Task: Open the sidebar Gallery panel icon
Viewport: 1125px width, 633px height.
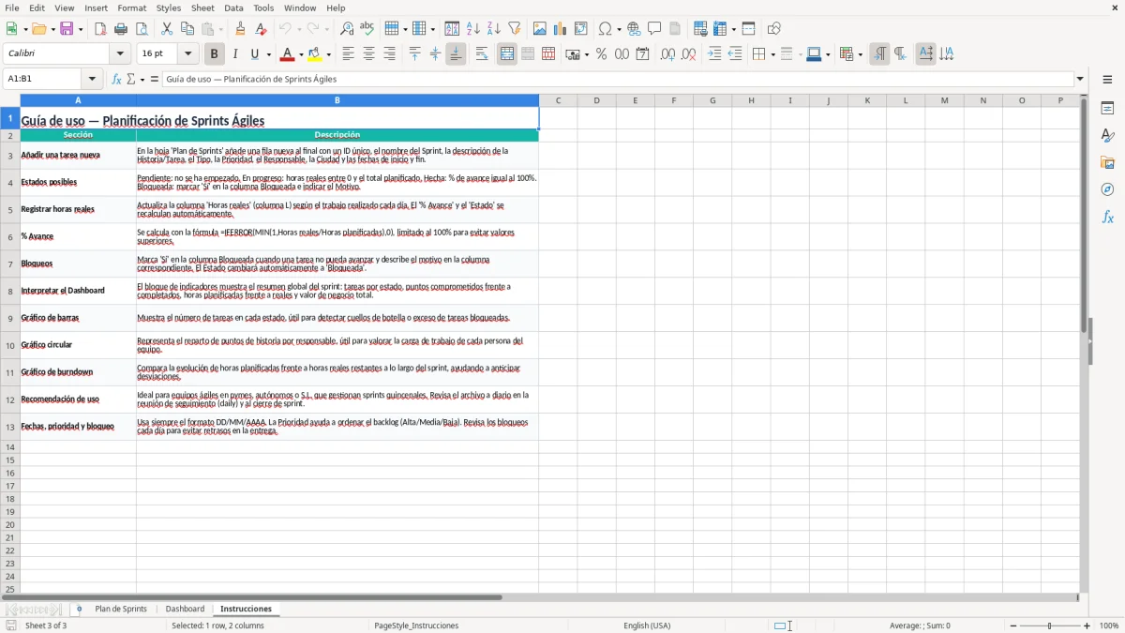Action: 1107,162
